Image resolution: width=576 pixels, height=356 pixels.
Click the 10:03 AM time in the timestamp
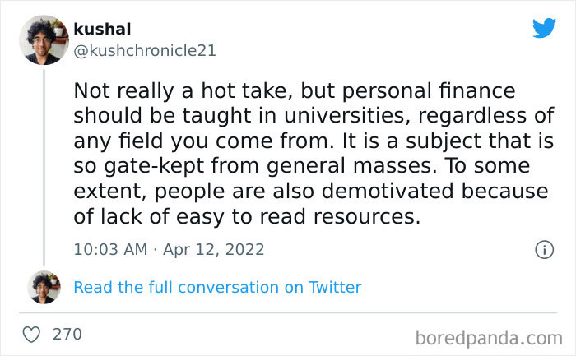(x=109, y=249)
